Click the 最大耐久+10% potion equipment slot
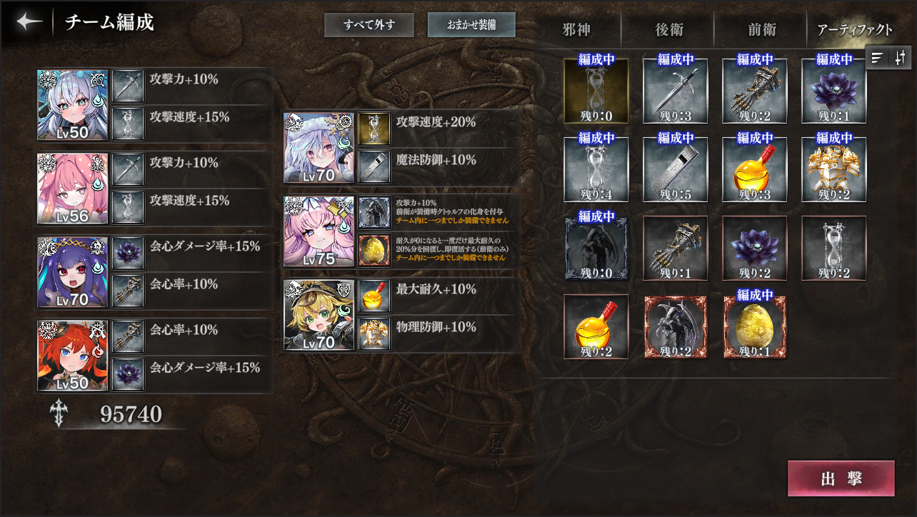Viewport: 917px width, 517px height. coord(374,296)
